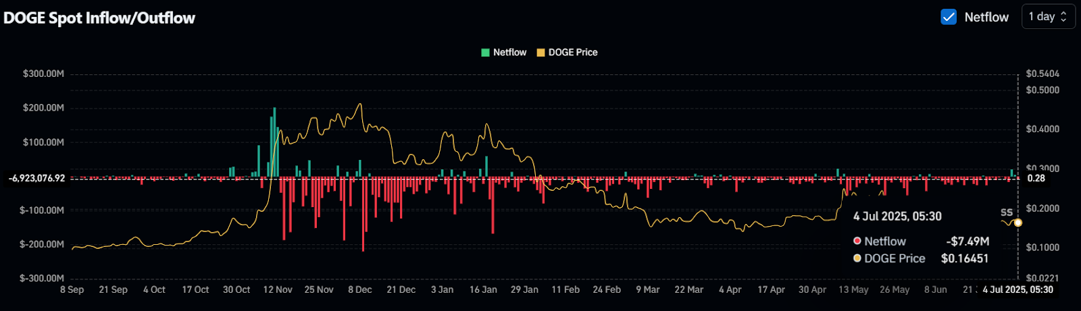The height and width of the screenshot is (311, 1081).
Task: Click the 4 Oct date label
Action: (154, 289)
